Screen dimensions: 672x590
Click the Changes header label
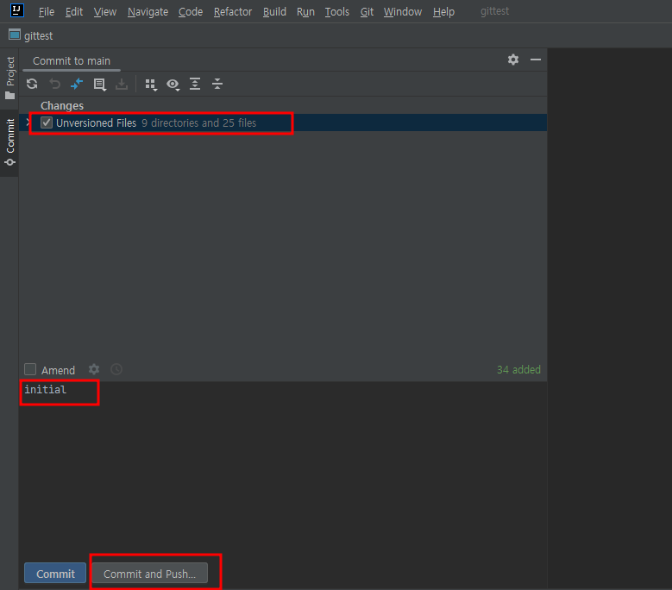pyautogui.click(x=62, y=105)
